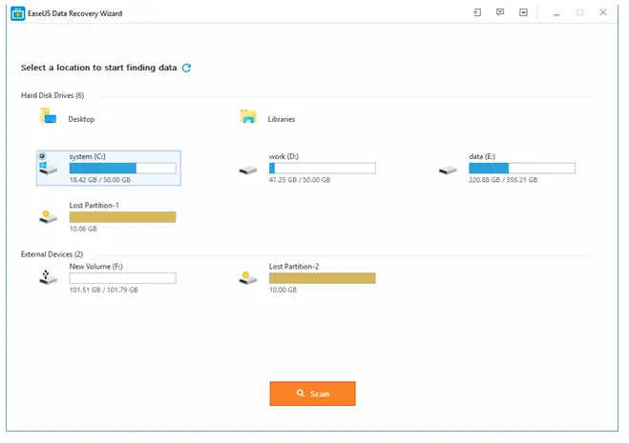The image size is (629, 443).
Task: Open the dropdown menu icon in title bar
Action: click(x=523, y=12)
